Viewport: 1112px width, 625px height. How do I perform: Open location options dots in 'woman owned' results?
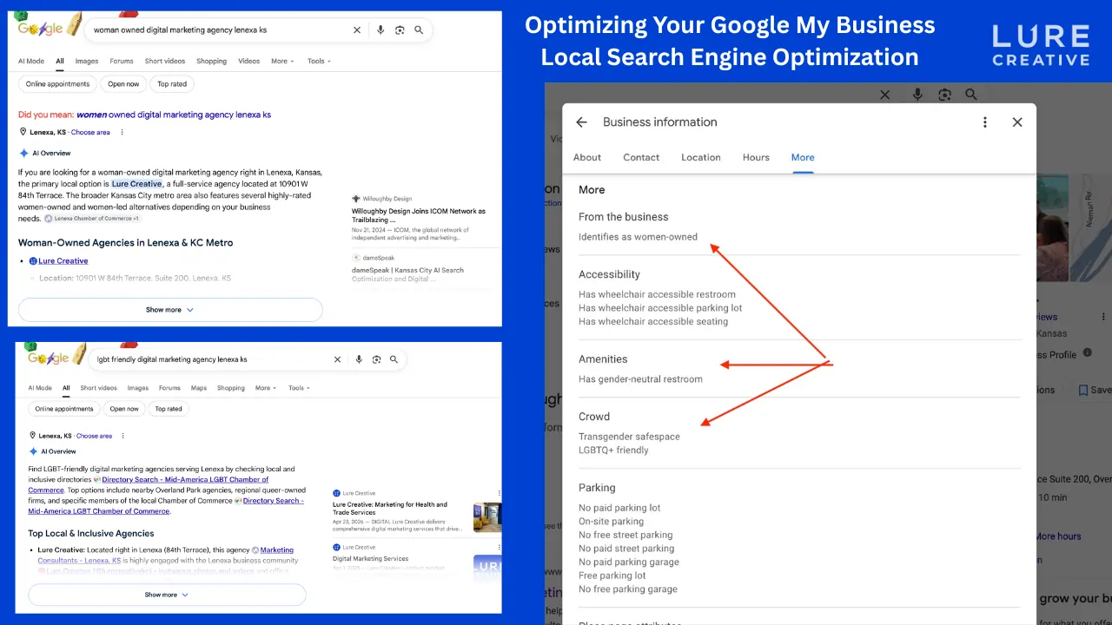pyautogui.click(x=122, y=132)
